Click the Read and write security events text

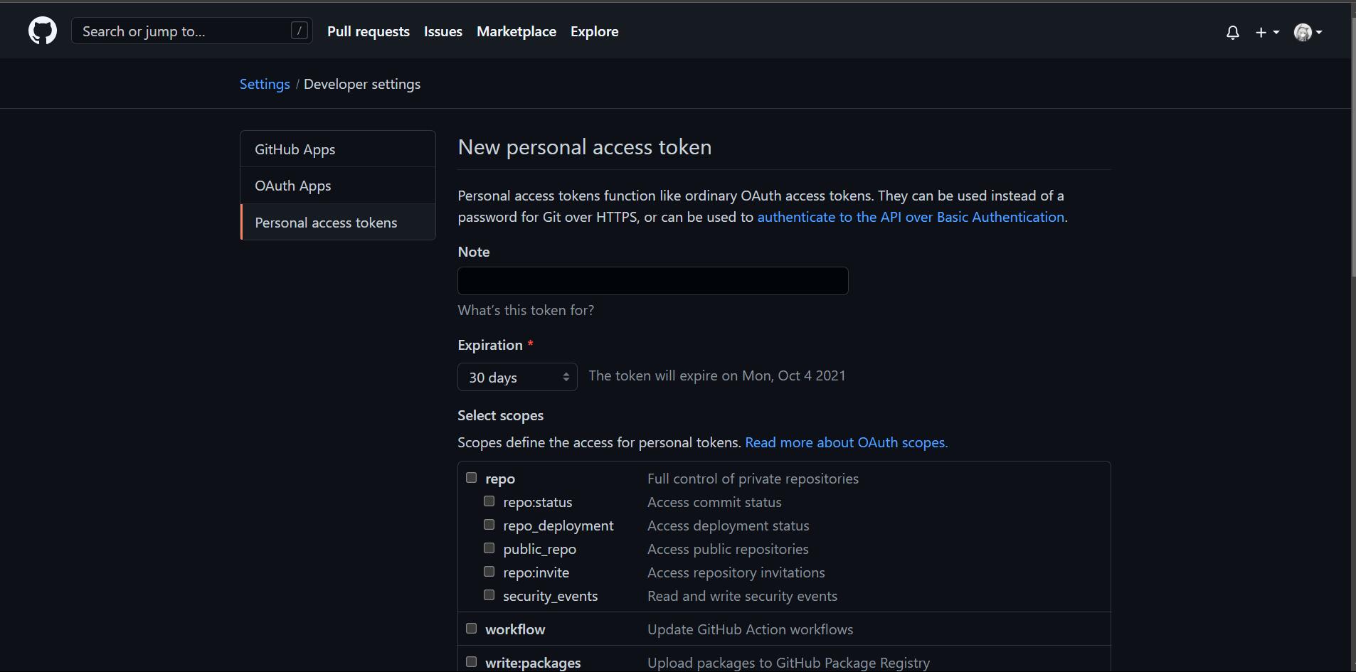coord(742,596)
